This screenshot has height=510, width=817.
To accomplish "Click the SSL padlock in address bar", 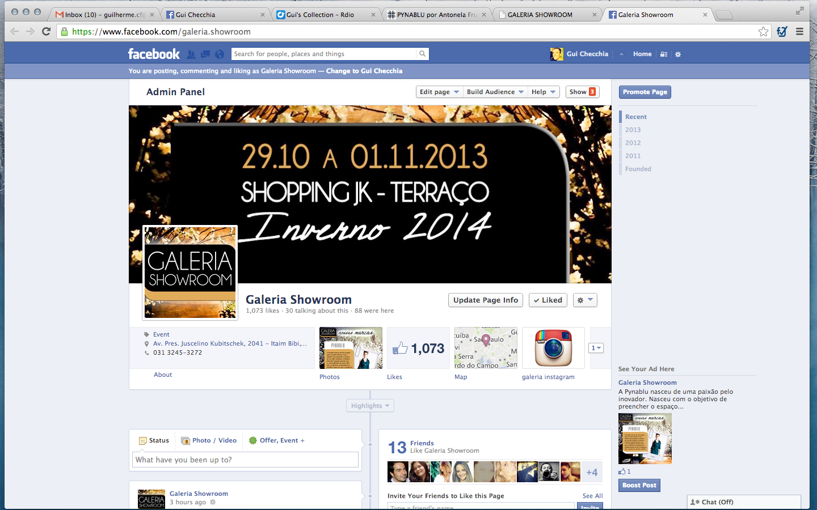I will (x=65, y=32).
